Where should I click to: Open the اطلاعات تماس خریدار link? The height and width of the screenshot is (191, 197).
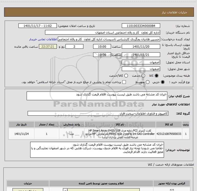coord(43,39)
